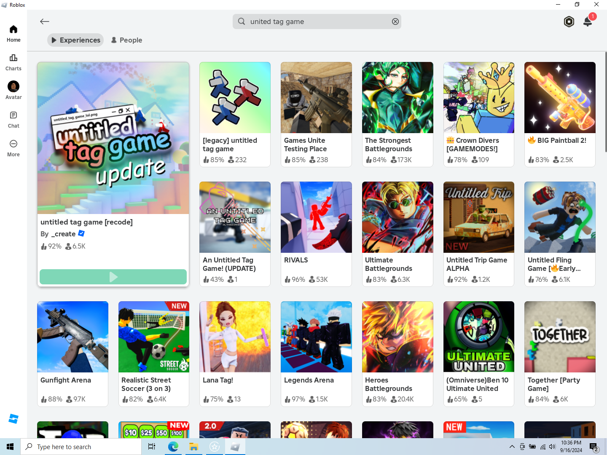Open the RIVALS game thumbnail
This screenshot has width=607, height=455.
point(316,217)
